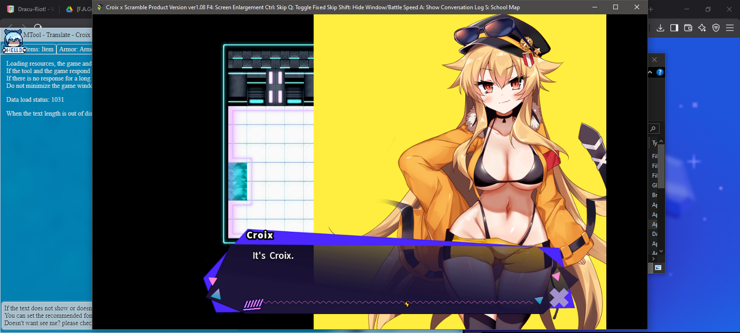Select the Armor tab in MTool
The height and width of the screenshot is (333, 740).
(75, 49)
